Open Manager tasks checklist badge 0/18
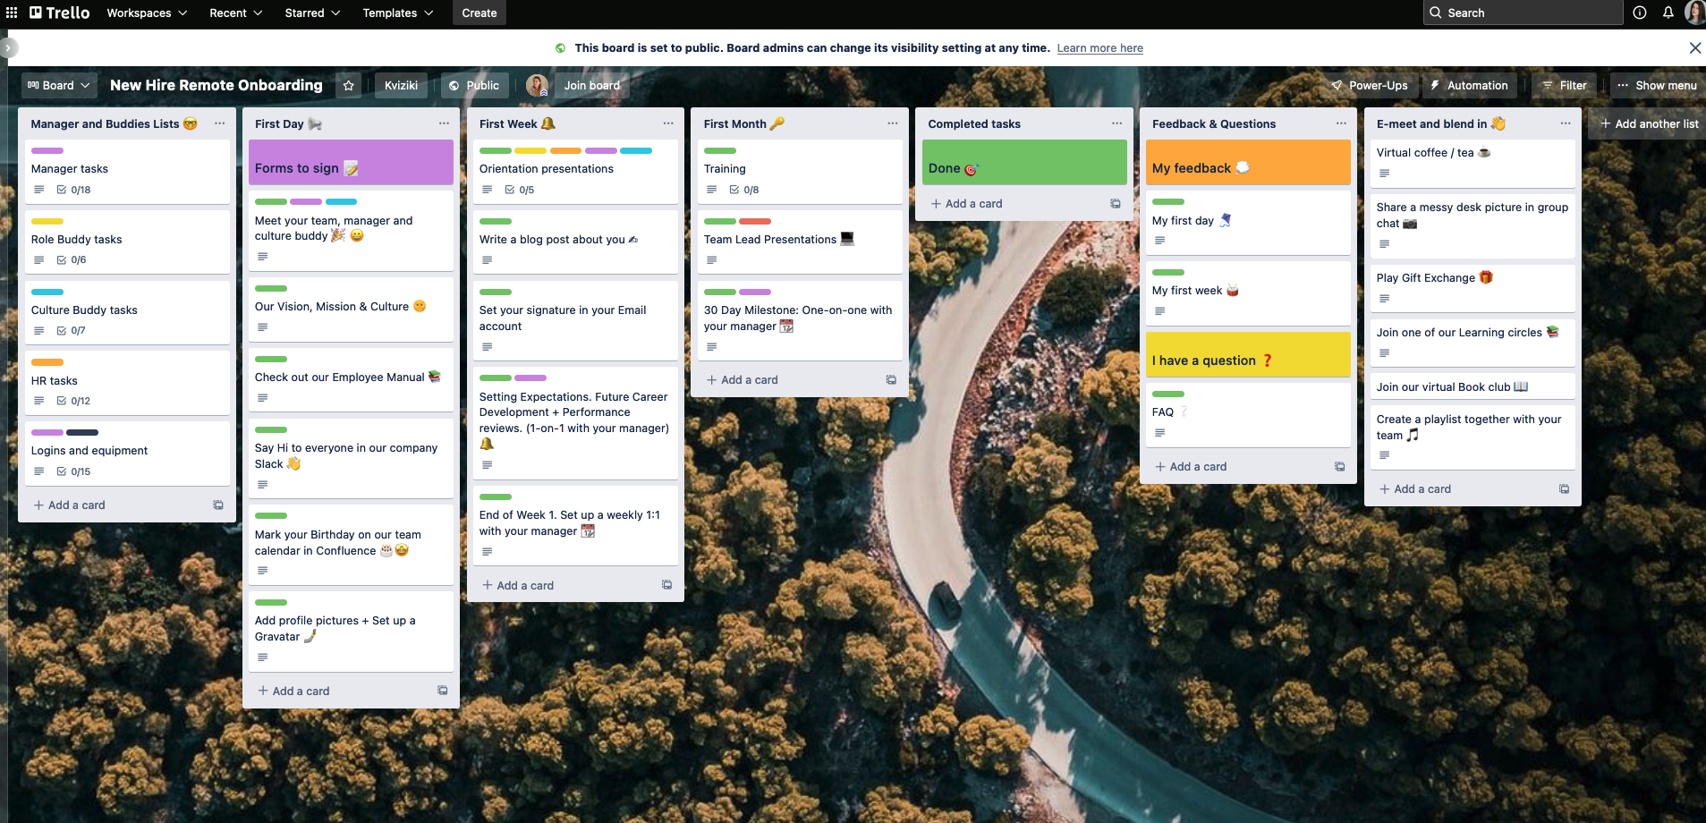Screen dimensions: 1706x823 (73, 190)
